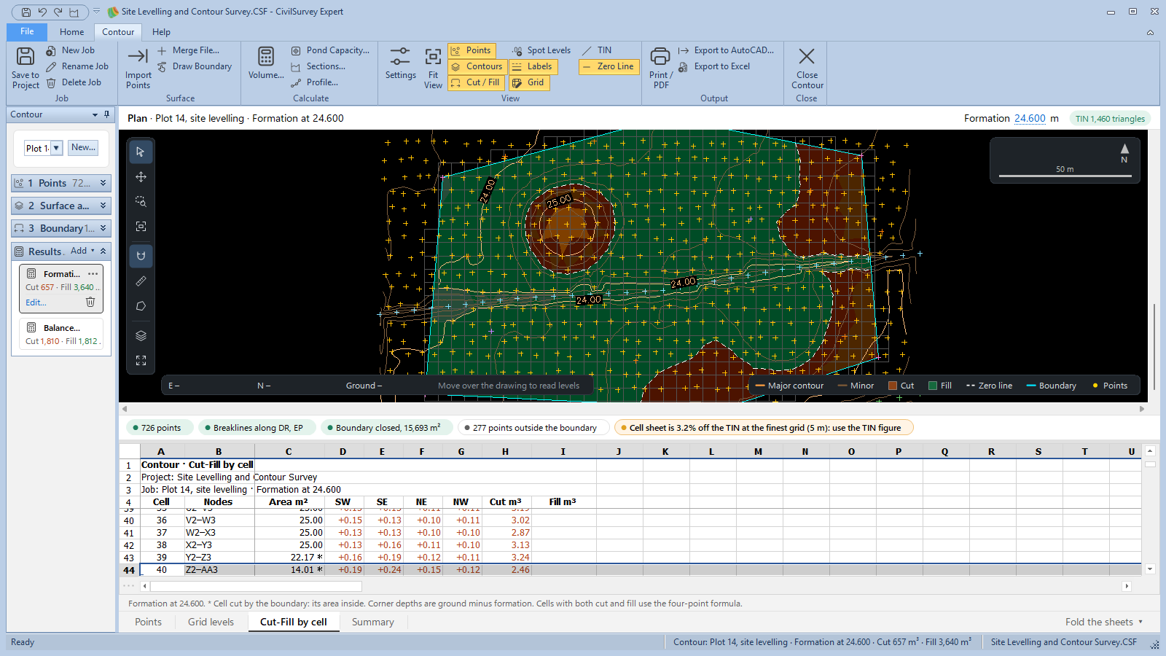
Task: Pick the ruler measure tool
Action: pos(141,281)
